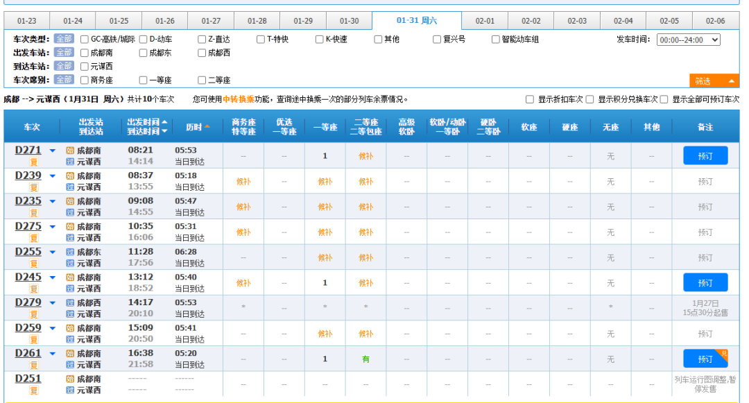Click the 预订 button for train D261
Screen dimensions: 749x403
click(705, 359)
